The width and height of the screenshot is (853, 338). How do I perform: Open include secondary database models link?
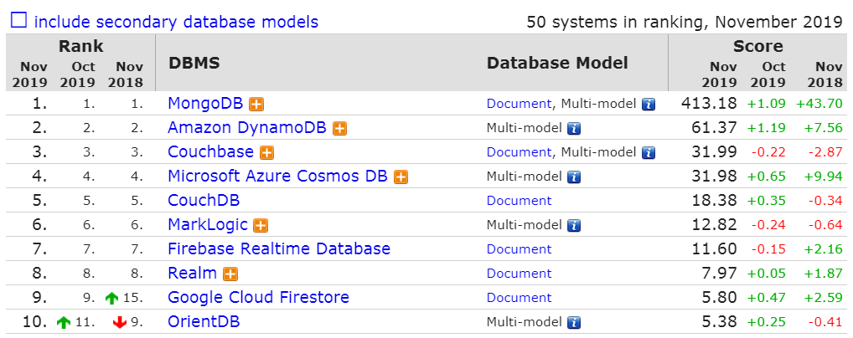tap(176, 22)
